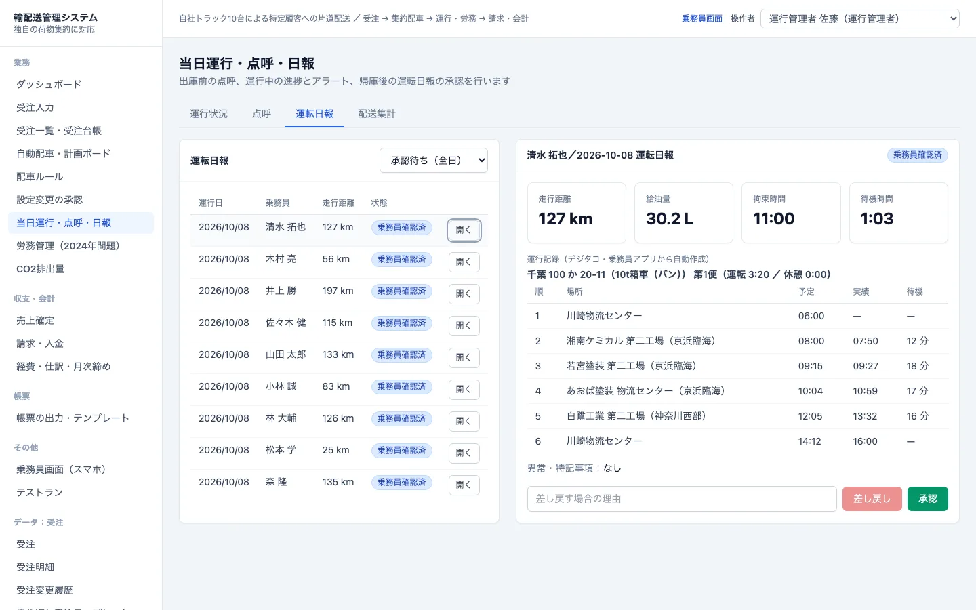Navigate to 請求・入金 page
This screenshot has width=976, height=610.
tap(81, 344)
